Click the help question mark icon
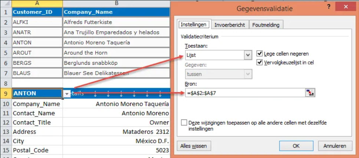The height and width of the screenshot is (158, 359). pyautogui.click(x=329, y=7)
